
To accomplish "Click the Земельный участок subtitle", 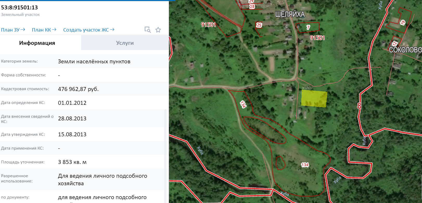I will click(20, 15).
